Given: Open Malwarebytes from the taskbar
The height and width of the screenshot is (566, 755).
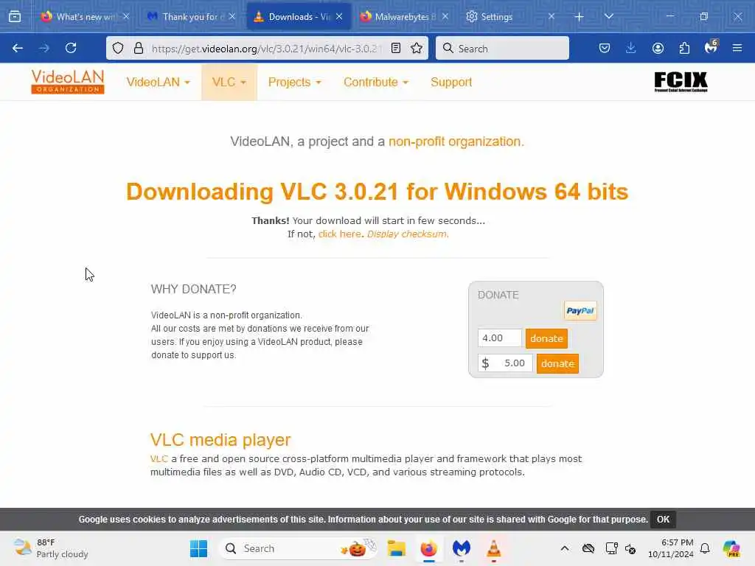Looking at the screenshot, I should point(462,548).
